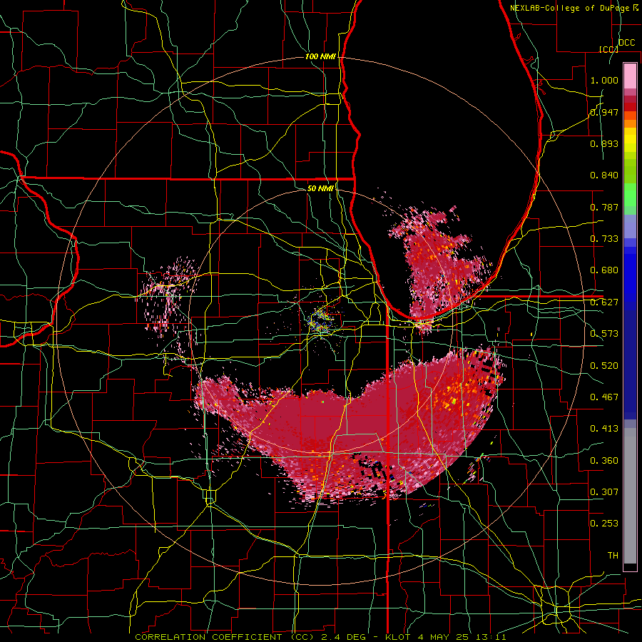
Task: Click the 0.307 scale value
Action: (x=604, y=492)
